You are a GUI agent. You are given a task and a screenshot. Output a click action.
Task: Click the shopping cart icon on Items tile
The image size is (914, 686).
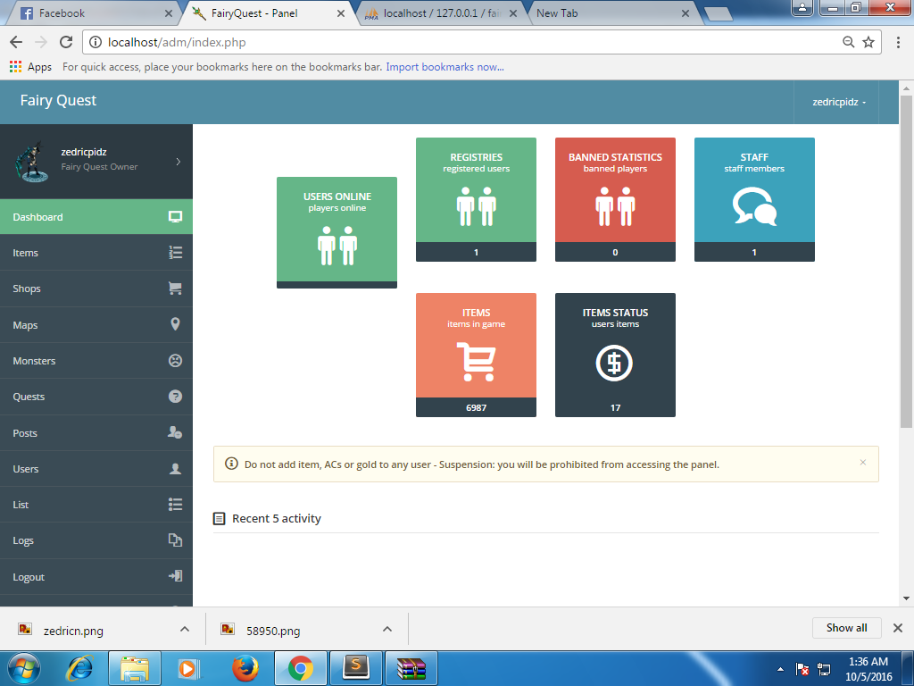[477, 362]
